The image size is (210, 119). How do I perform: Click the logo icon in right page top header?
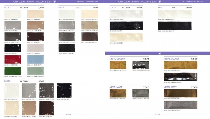[x=160, y=2]
